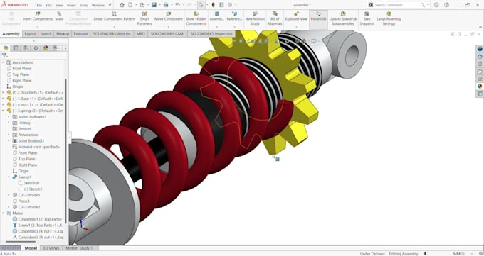This screenshot has height=256, width=484.
Task: Open the Tools menu
Action: 84,5
